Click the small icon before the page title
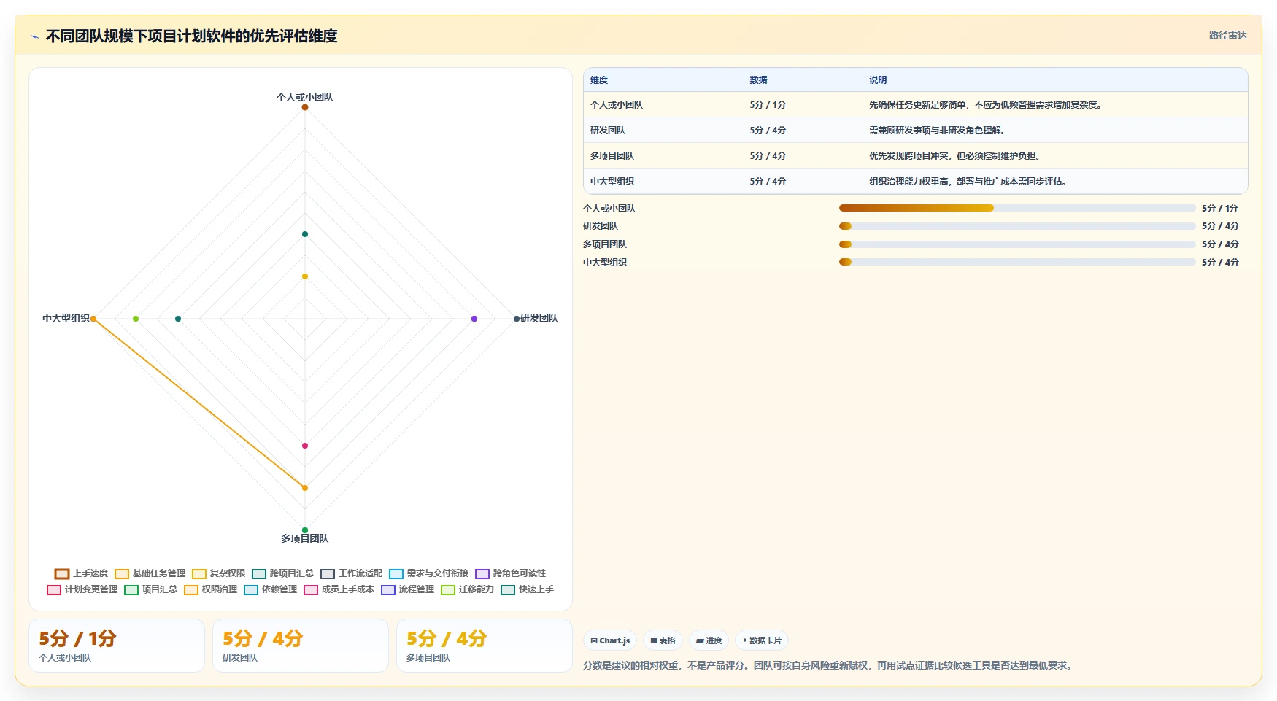This screenshot has height=701, width=1277. (34, 36)
